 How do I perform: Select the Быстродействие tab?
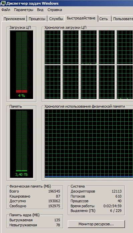click(x=81, y=18)
